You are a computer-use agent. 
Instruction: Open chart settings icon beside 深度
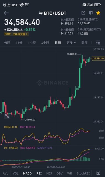click(98, 43)
